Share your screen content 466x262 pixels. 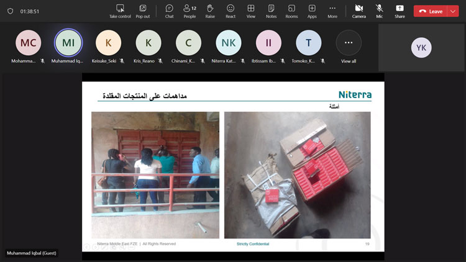(400, 11)
